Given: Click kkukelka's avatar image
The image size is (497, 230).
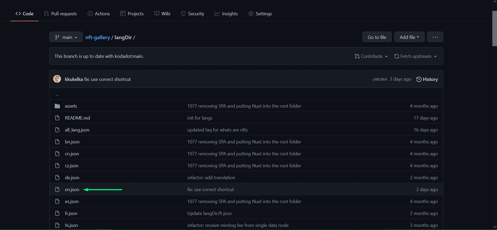Looking at the screenshot, I should point(57,79).
